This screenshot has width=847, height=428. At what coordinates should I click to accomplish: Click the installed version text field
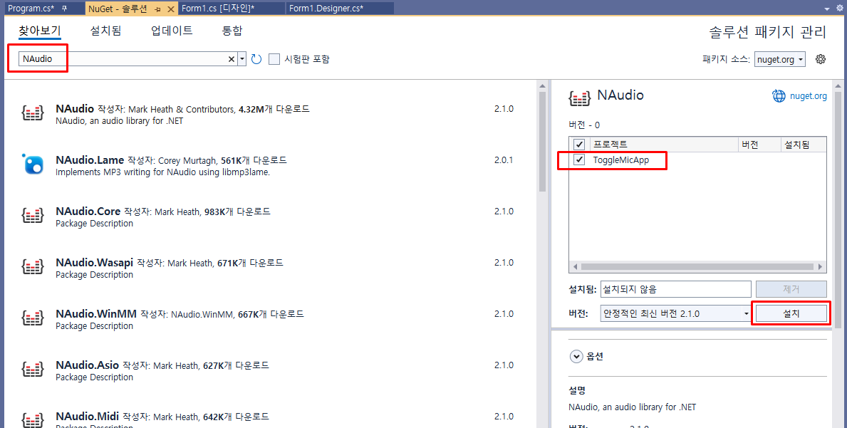(x=675, y=289)
